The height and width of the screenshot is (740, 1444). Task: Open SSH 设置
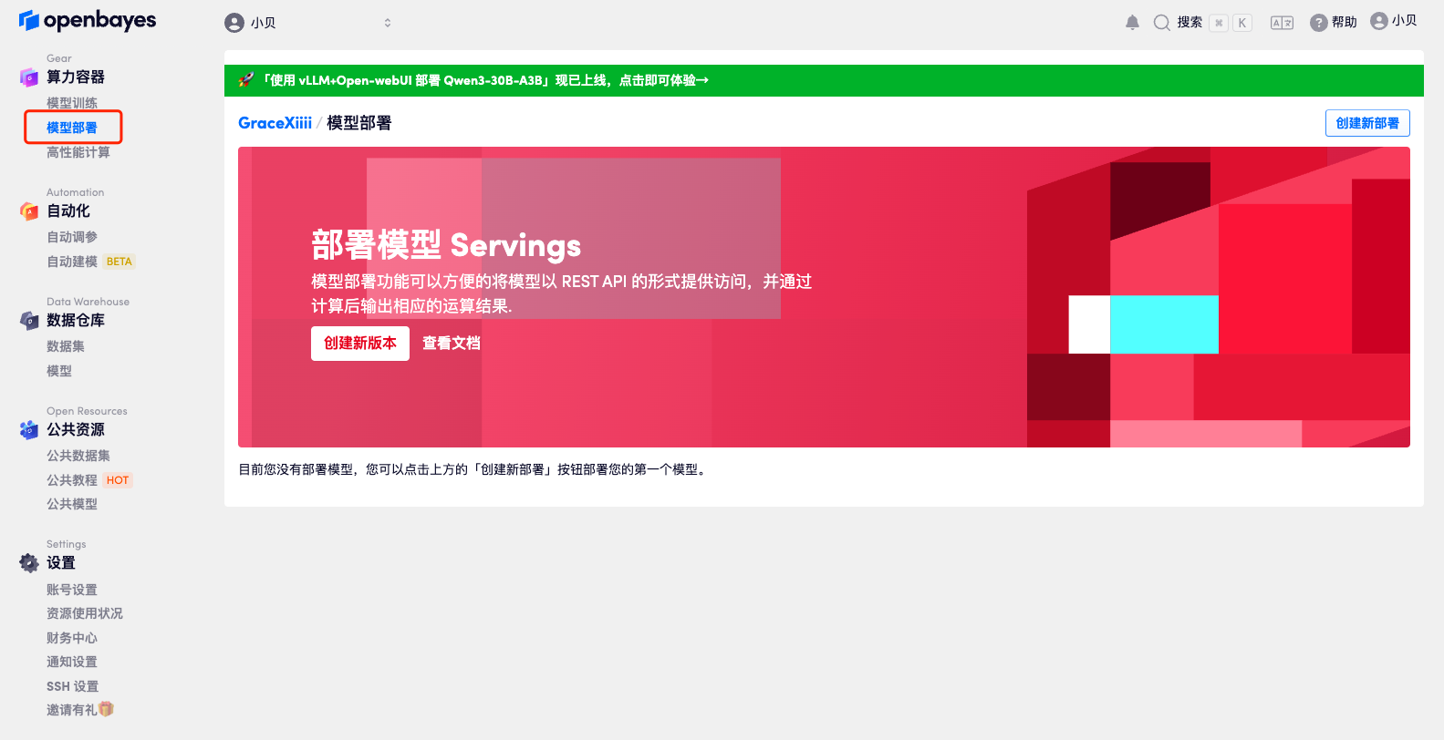73,686
